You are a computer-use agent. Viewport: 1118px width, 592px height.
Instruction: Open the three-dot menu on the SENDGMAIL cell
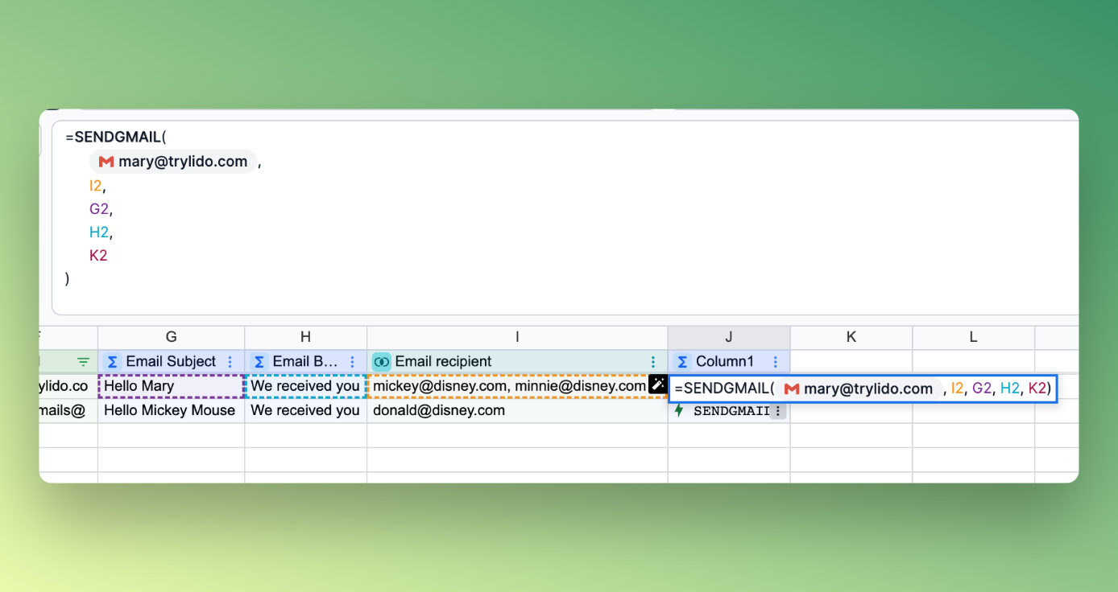point(777,411)
